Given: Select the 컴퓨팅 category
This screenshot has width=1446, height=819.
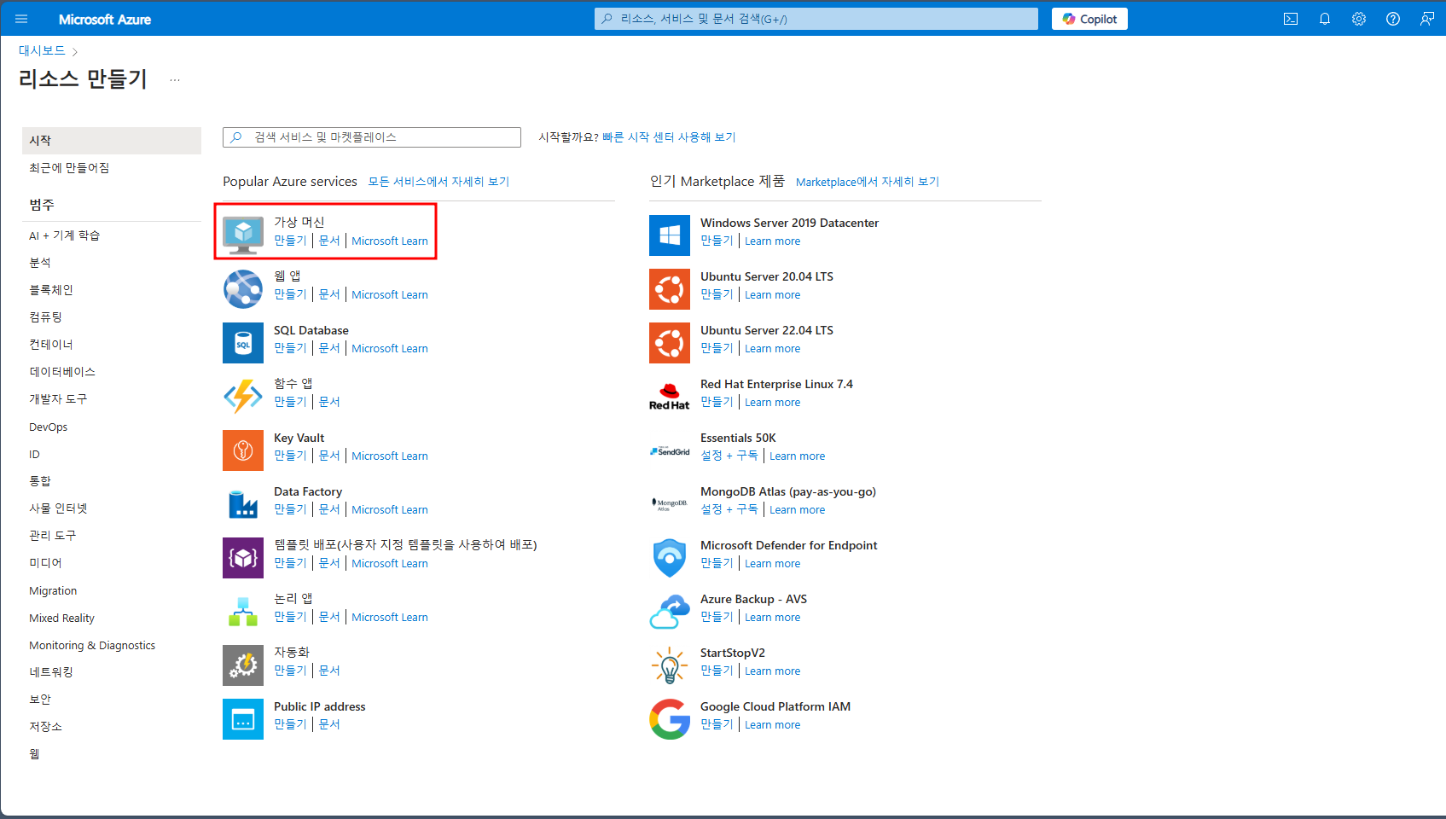Looking at the screenshot, I should [46, 317].
